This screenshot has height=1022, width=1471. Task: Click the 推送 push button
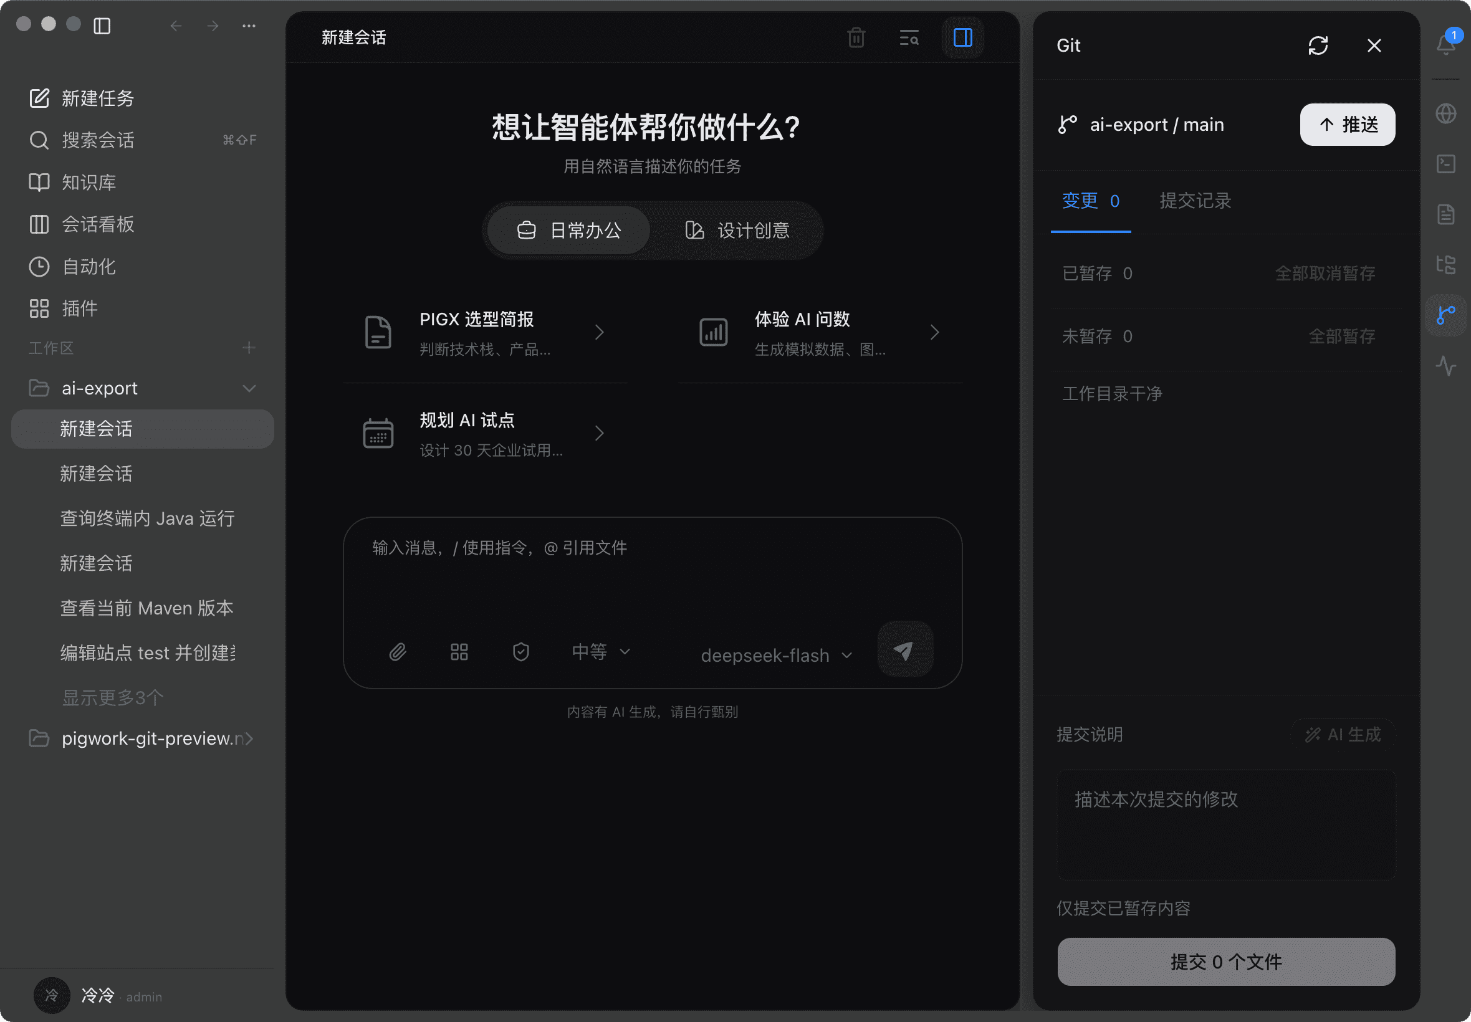tap(1348, 124)
